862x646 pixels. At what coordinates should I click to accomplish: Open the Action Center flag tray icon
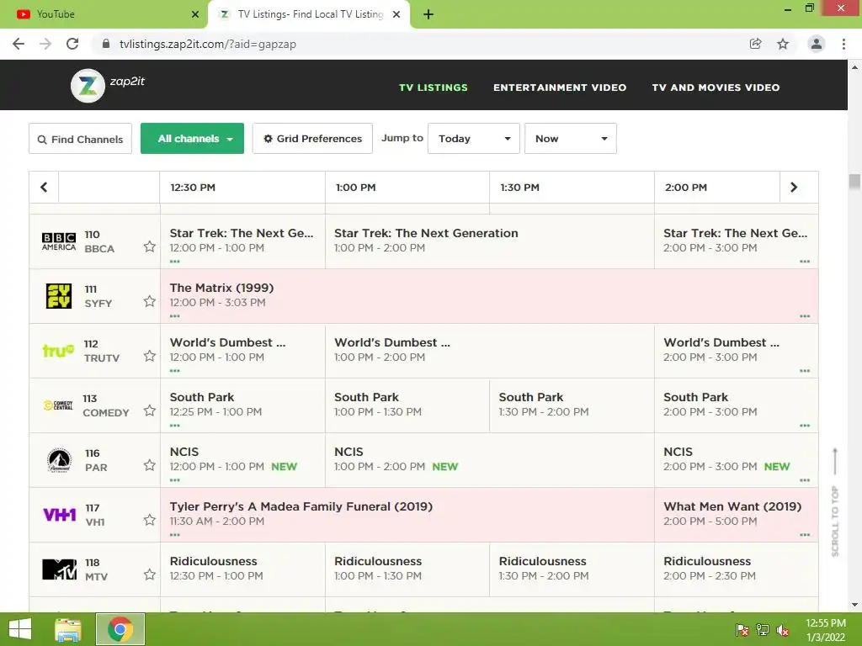(x=742, y=630)
